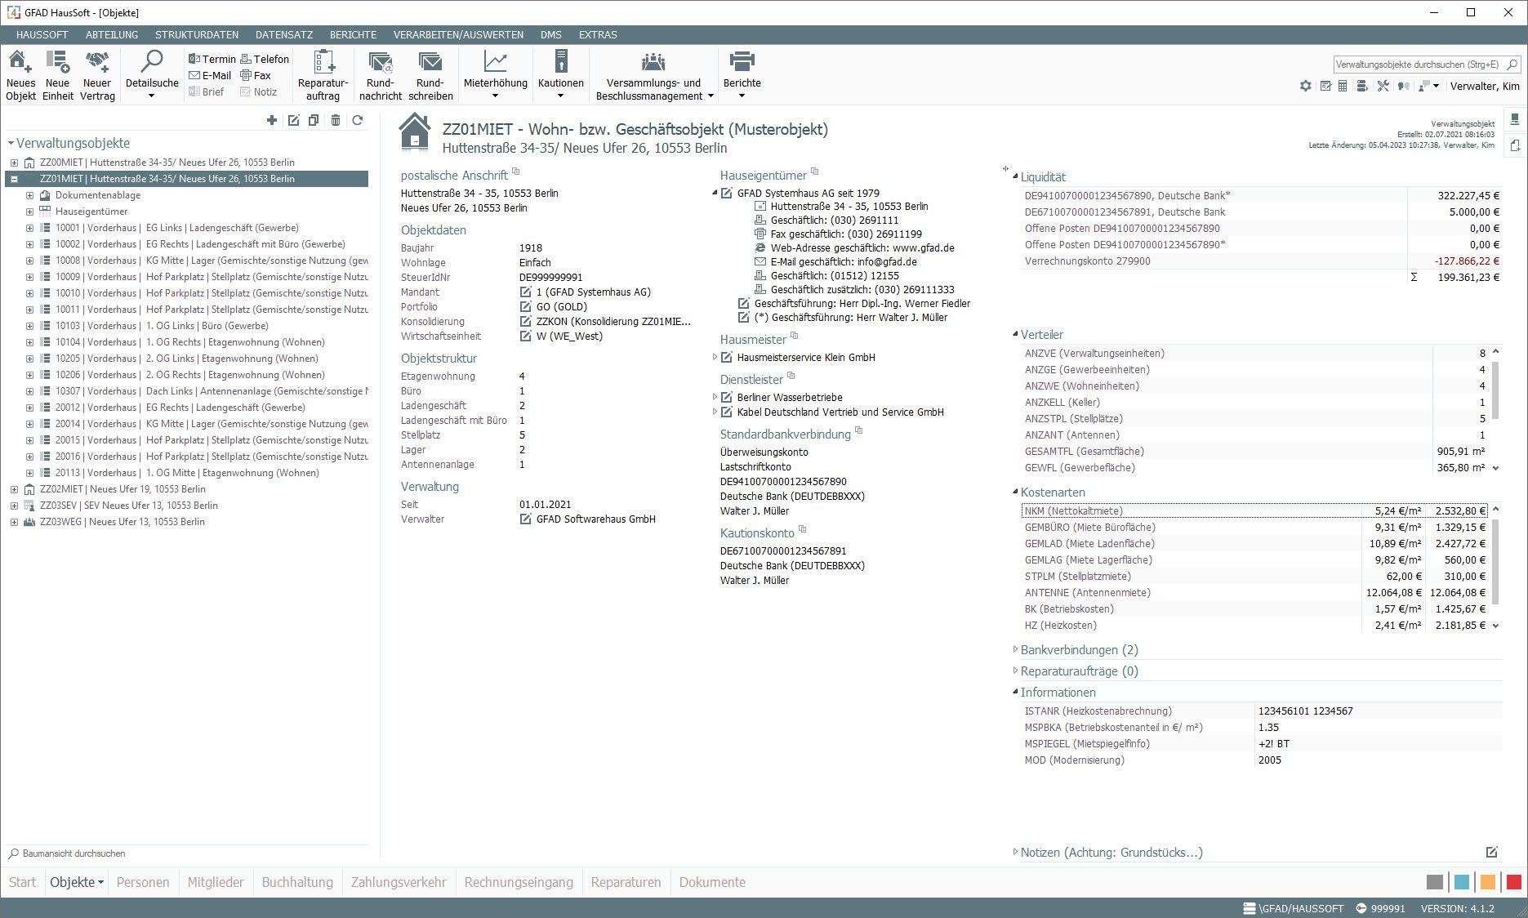1528x918 pixels.
Task: Click the database server icon
Action: coord(1361,86)
